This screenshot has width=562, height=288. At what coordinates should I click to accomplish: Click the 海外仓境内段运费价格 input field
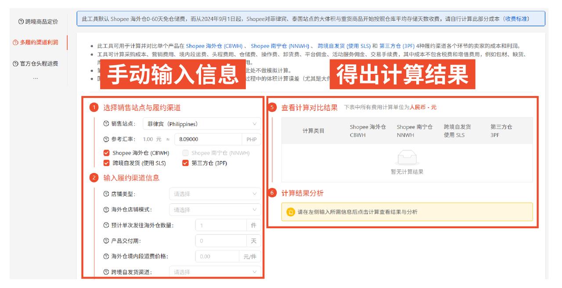216,256
